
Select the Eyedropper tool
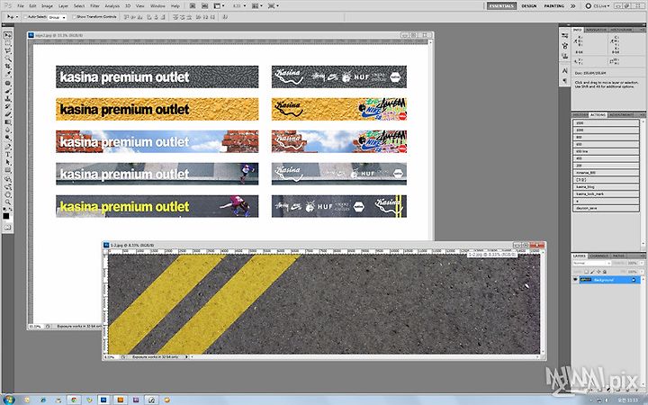(x=8, y=75)
